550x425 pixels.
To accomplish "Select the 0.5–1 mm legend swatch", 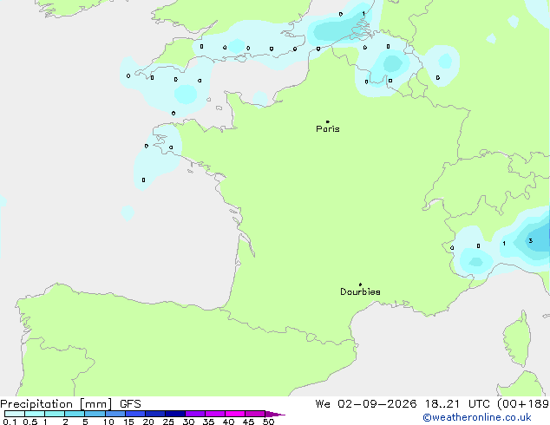I will pos(35,414).
